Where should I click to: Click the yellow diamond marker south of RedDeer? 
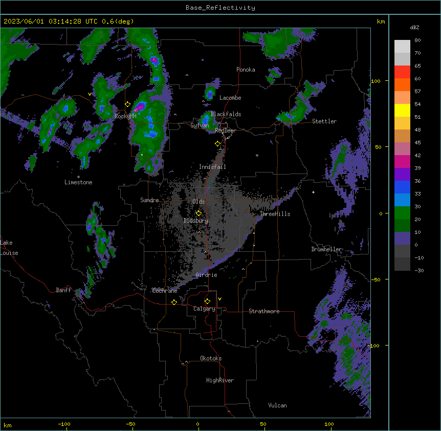click(218, 144)
